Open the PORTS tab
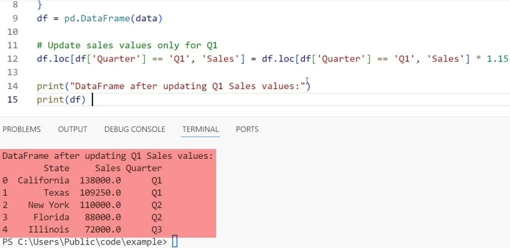 247,129
